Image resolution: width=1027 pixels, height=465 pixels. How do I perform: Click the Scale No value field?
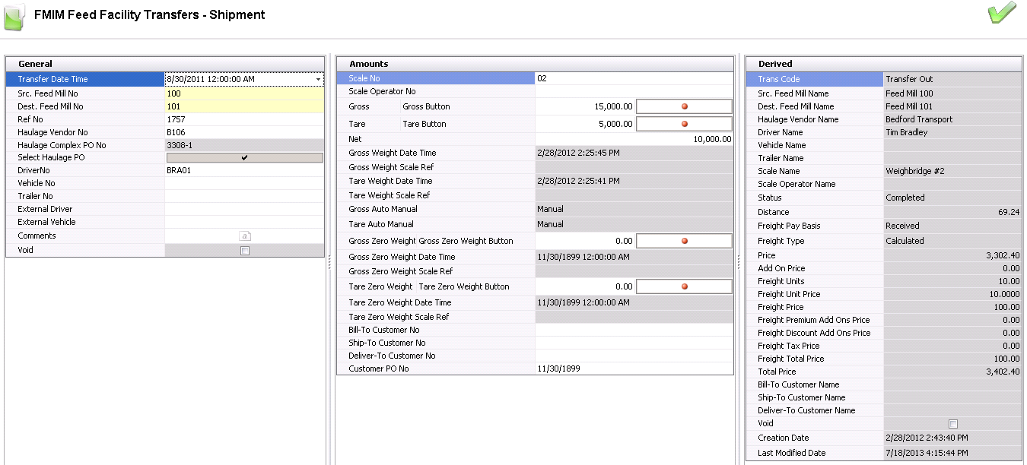(x=634, y=78)
